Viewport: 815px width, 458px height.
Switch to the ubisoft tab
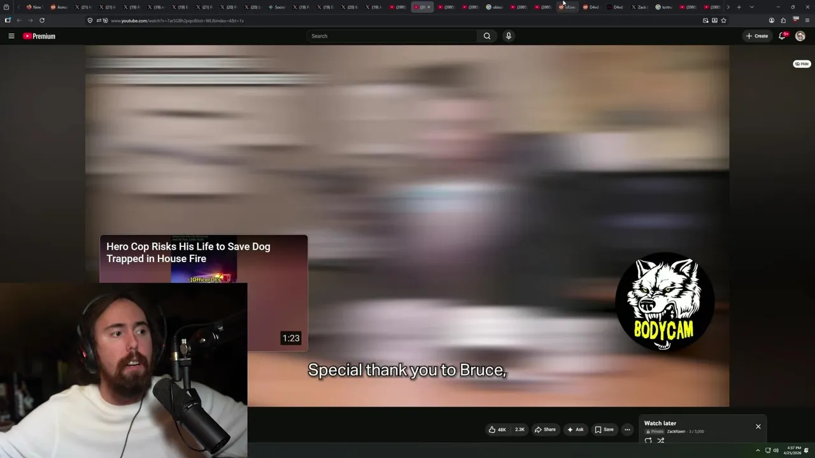(x=495, y=7)
